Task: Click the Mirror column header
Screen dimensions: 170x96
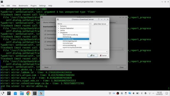Action: coord(73,24)
